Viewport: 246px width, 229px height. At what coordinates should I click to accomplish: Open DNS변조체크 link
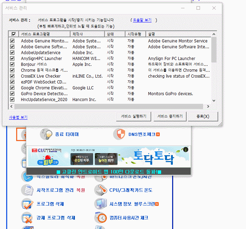coord(142,135)
